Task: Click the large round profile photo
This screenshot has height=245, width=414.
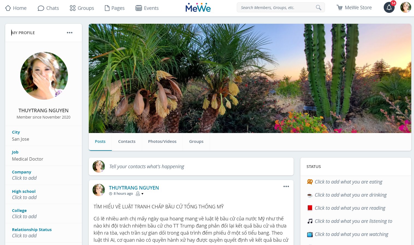Action: (44, 76)
